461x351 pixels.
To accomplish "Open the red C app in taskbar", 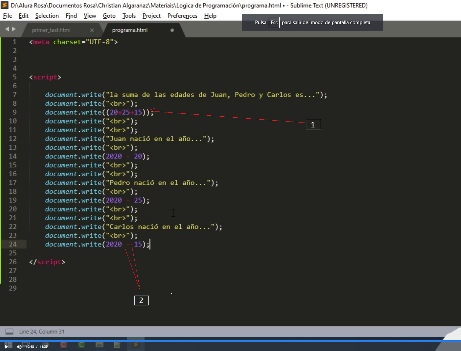I will point(64,344).
